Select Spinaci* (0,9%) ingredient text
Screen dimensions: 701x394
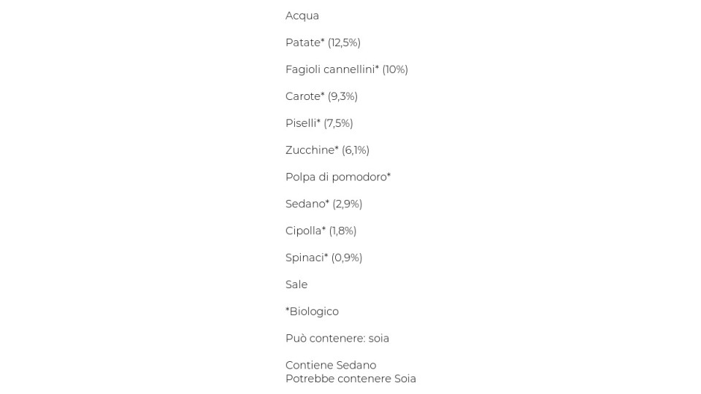(x=323, y=258)
